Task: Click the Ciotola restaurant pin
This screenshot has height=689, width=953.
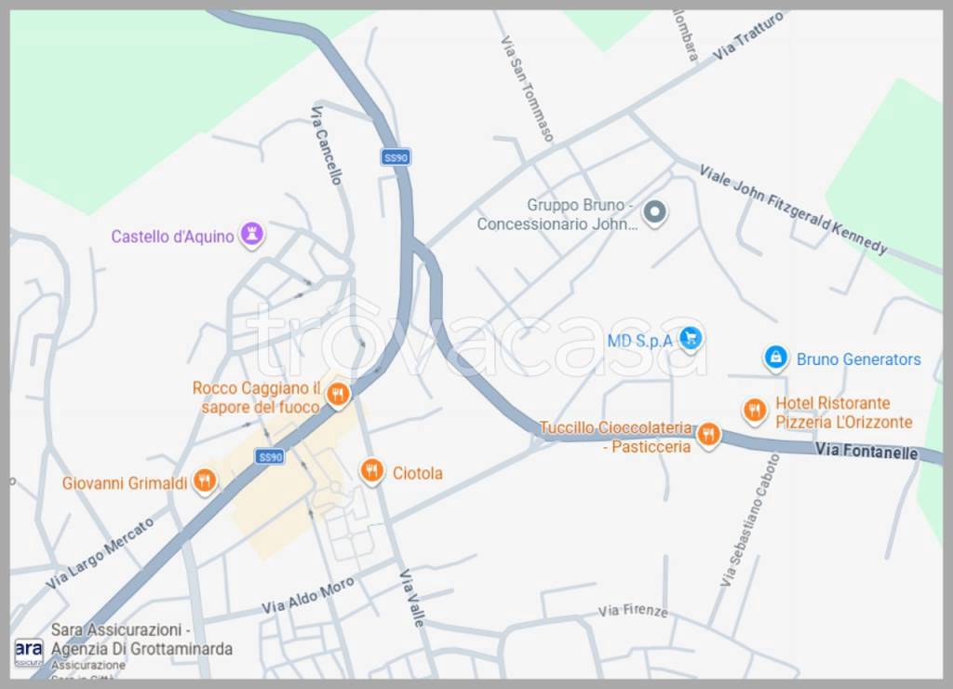Action: (370, 471)
